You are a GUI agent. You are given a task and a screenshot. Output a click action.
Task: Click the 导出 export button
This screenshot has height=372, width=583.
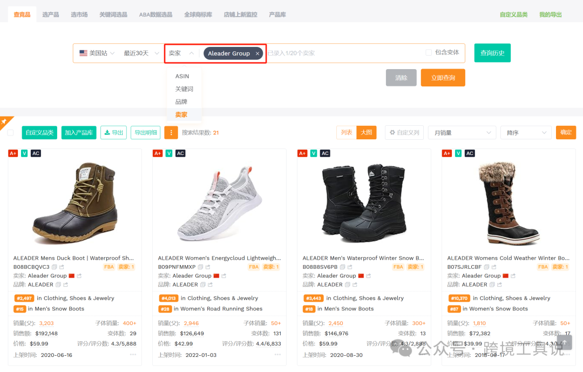113,132
